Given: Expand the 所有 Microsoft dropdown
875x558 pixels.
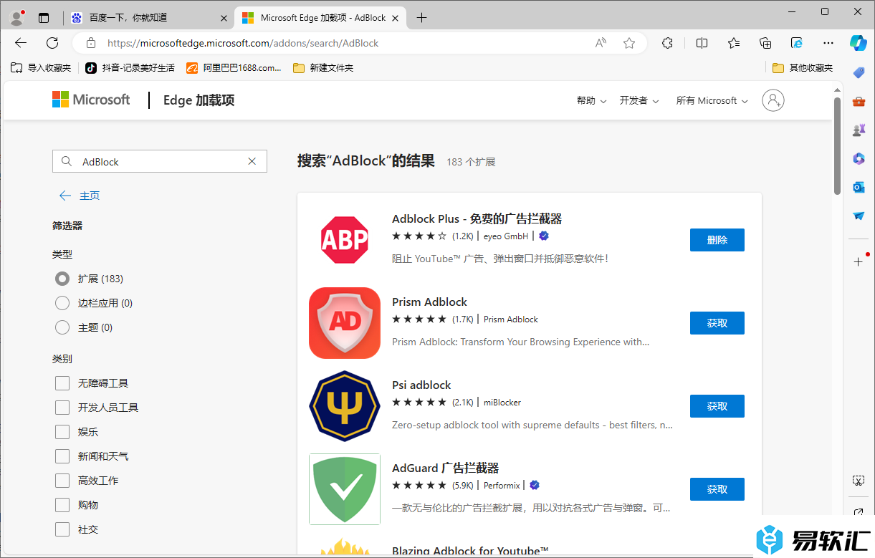Looking at the screenshot, I should [712, 100].
